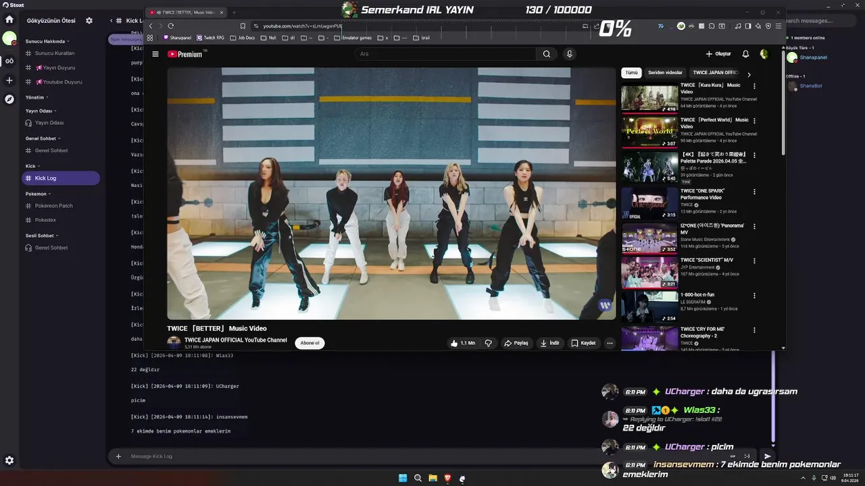865x486 pixels.
Task: Open options for Perfect World video
Action: (x=754, y=120)
